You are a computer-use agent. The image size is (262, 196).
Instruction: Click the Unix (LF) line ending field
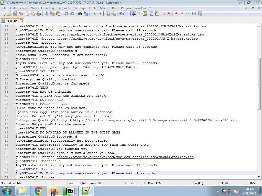click(x=197, y=183)
